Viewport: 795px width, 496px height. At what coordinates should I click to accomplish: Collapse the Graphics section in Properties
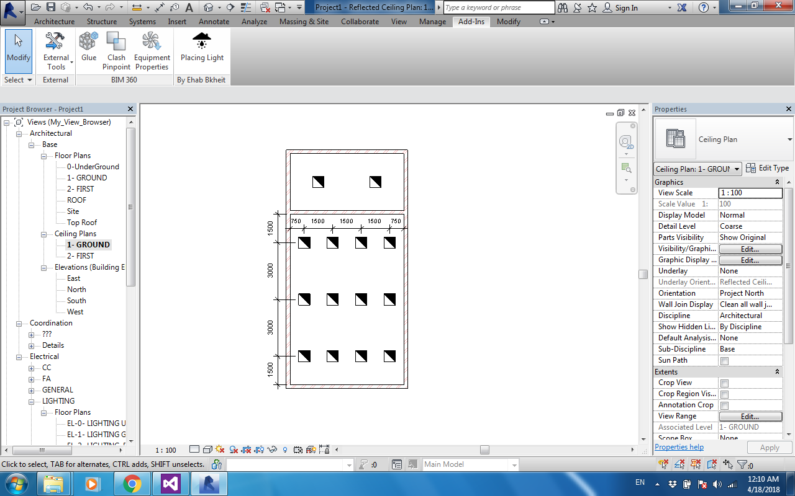coord(777,182)
